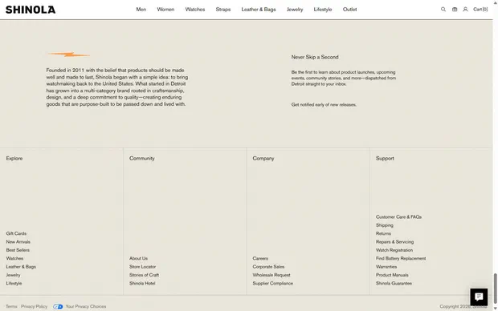Image resolution: width=498 pixels, height=311 pixels.
Task: Open the Men menu
Action: (141, 10)
